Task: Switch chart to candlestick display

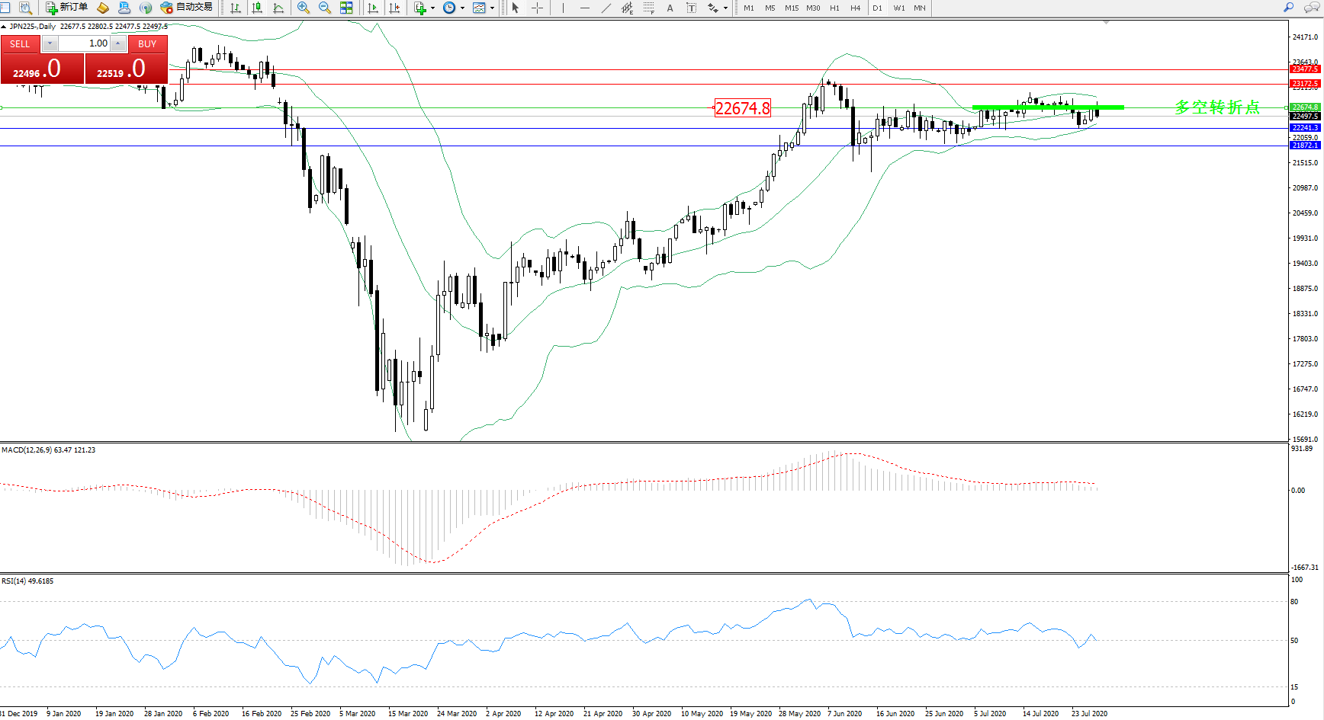Action: pos(257,8)
